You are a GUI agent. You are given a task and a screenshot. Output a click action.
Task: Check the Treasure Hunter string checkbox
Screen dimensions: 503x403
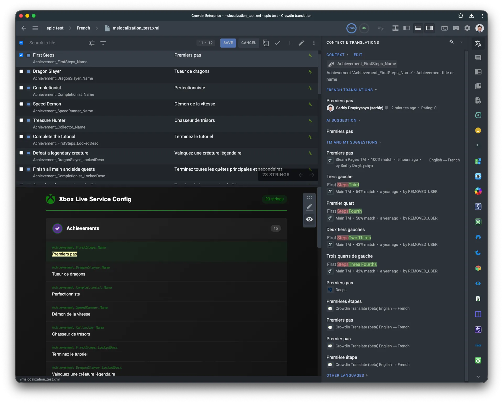21,120
